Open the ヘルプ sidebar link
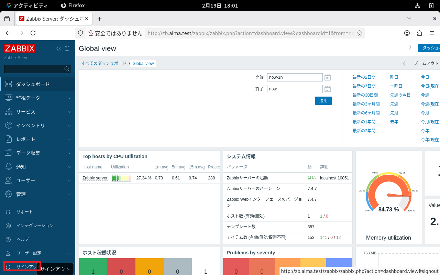This screenshot has width=440, height=275. tap(23, 239)
